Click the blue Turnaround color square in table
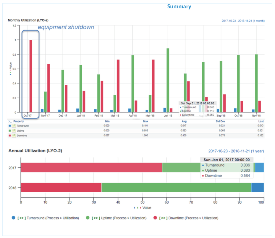 10,126
